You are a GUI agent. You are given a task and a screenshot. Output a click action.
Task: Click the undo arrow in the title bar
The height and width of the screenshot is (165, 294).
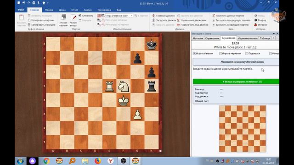coord(24,3)
